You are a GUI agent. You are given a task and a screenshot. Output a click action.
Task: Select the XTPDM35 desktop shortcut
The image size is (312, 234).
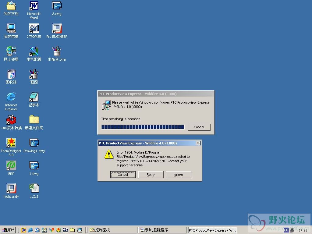34,31
